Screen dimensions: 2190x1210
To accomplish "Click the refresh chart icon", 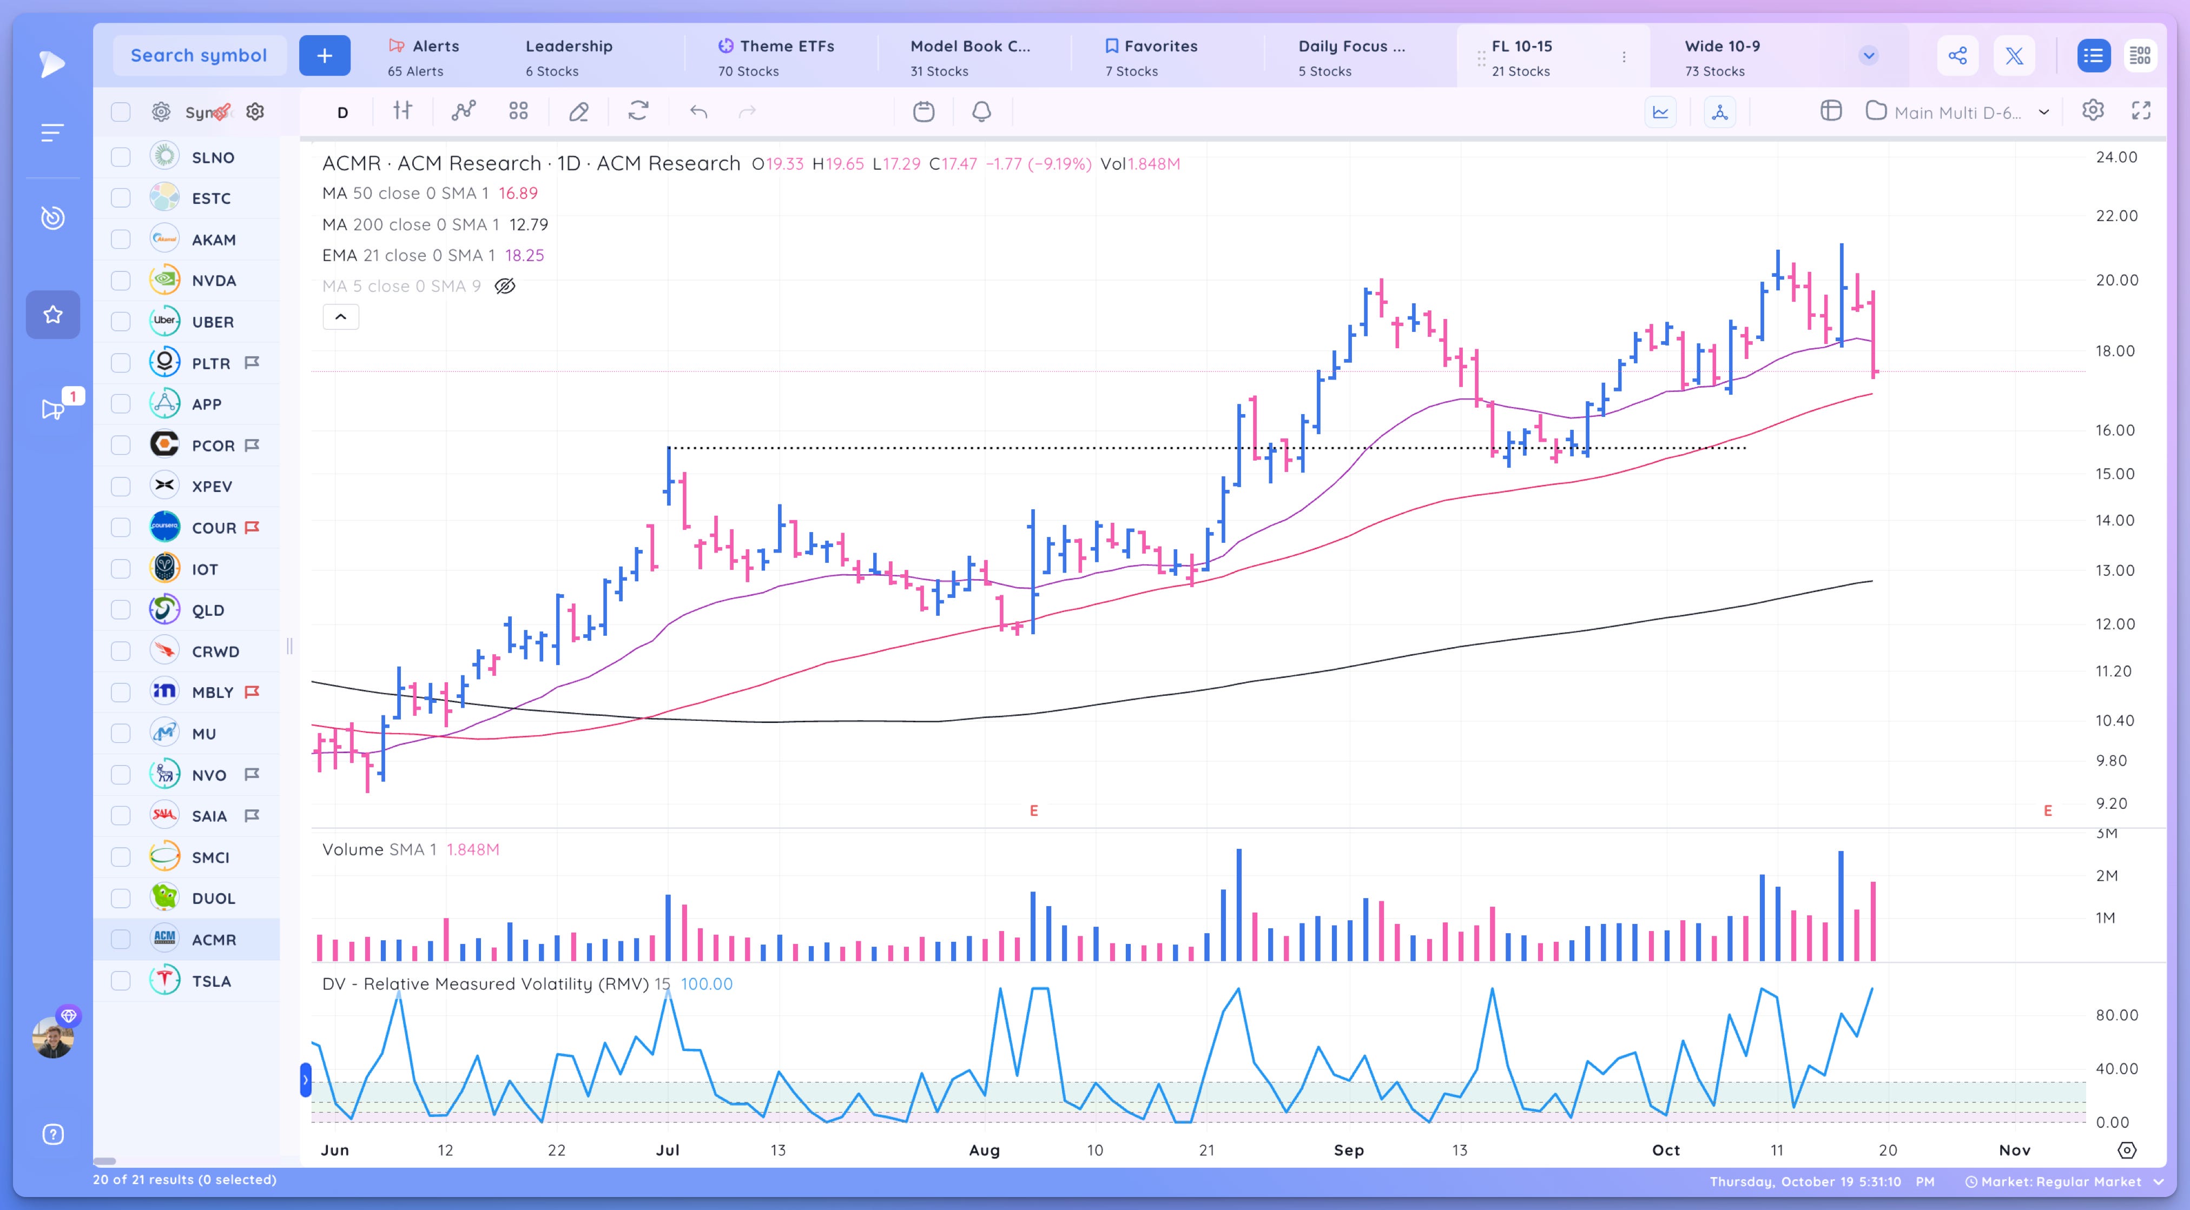I will click(x=638, y=111).
